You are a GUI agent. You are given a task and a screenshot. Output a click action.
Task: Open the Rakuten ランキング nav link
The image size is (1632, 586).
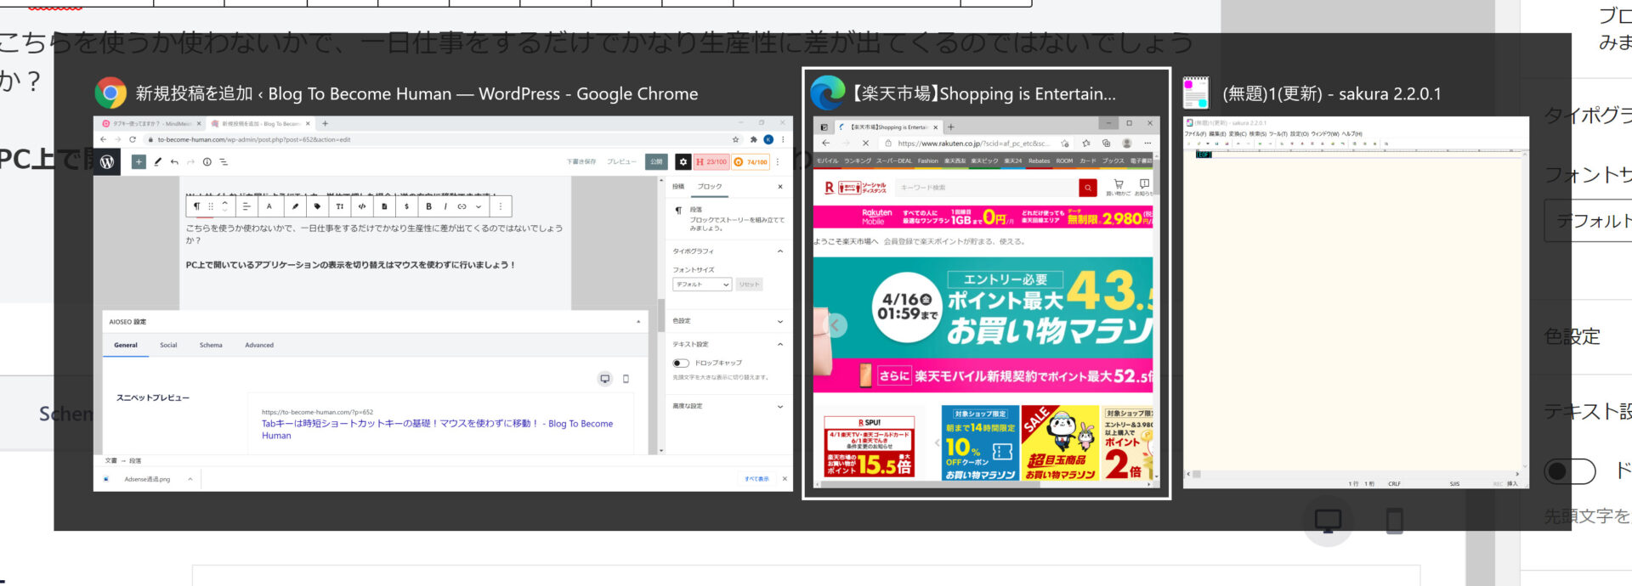coord(858,161)
